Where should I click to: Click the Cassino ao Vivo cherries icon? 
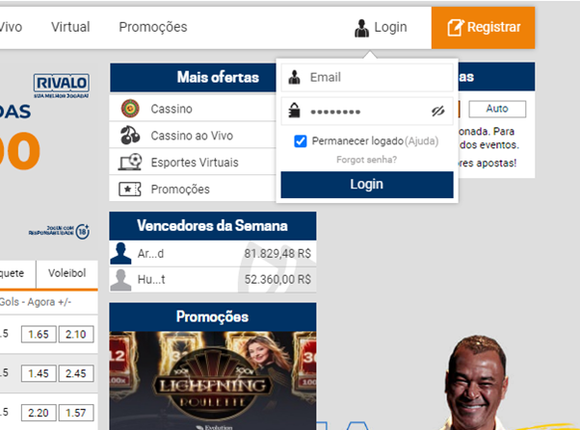tap(130, 136)
